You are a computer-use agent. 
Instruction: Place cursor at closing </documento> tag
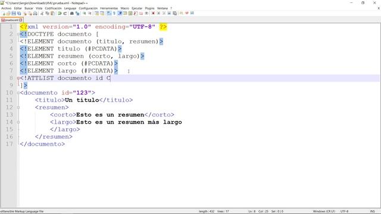42,144
